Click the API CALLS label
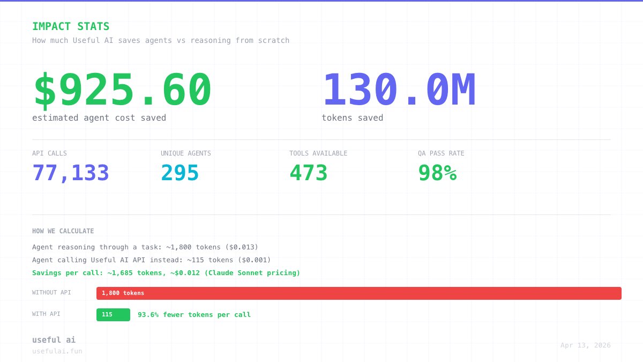The height and width of the screenshot is (362, 643). click(x=49, y=153)
